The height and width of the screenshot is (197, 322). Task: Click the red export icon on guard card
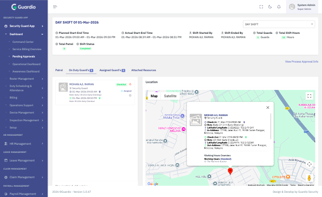click(130, 84)
